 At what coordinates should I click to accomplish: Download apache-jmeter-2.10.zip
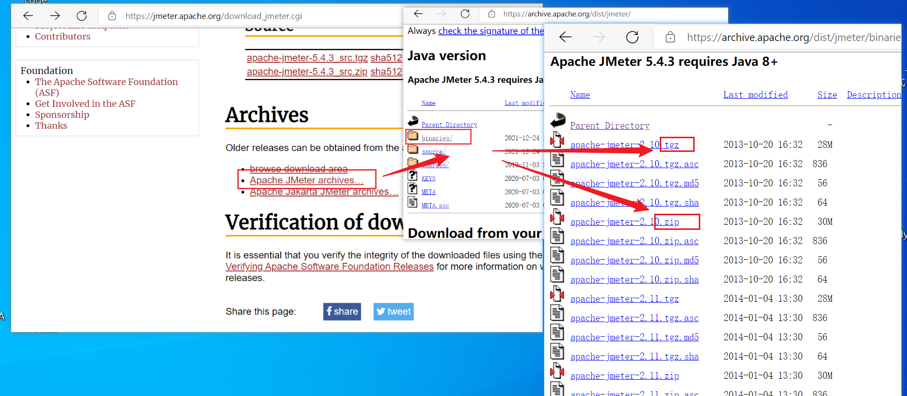click(x=625, y=222)
